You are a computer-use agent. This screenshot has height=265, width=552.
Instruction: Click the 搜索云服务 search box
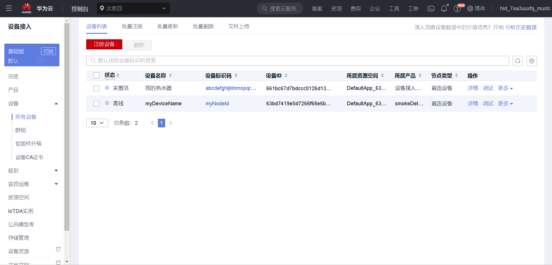[280, 8]
